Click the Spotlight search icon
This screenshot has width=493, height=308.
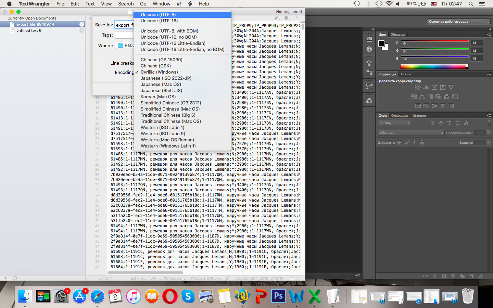(x=471, y=4)
